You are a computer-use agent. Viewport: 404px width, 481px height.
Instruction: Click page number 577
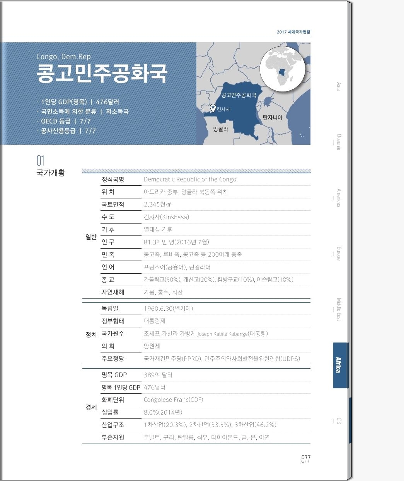coord(305,459)
